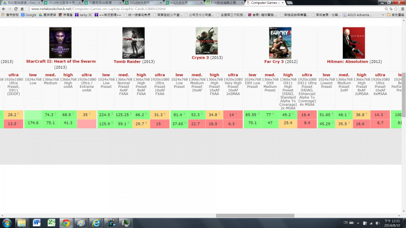Screen dimensions: 406x228
Task: Click the Far Cry 3 cover thumbnail
Action: pos(280,43)
